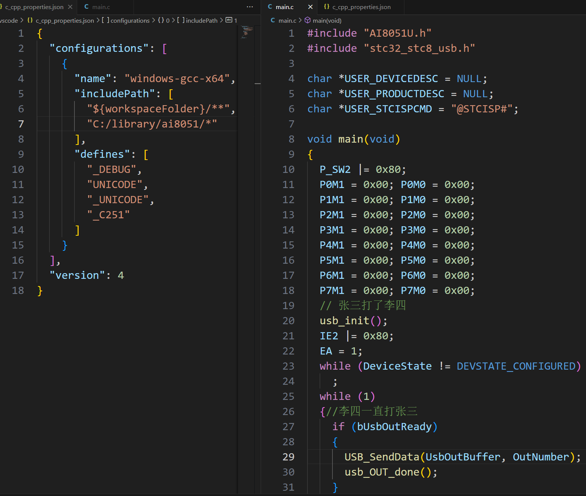Click the string symbol icon at breadcrumb end

tap(229, 20)
